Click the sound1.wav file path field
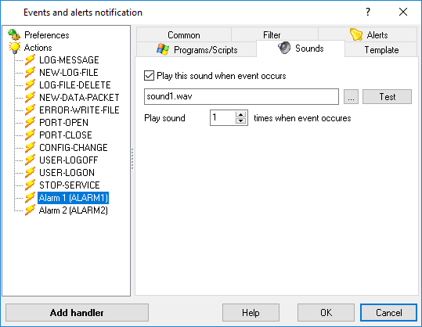422x327 pixels. tap(241, 96)
